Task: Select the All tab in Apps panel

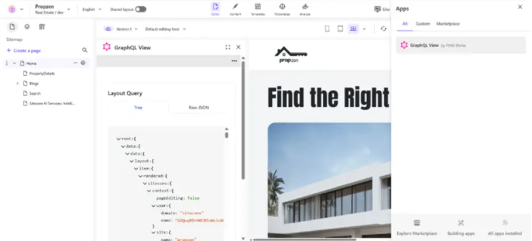Action: [x=405, y=24]
